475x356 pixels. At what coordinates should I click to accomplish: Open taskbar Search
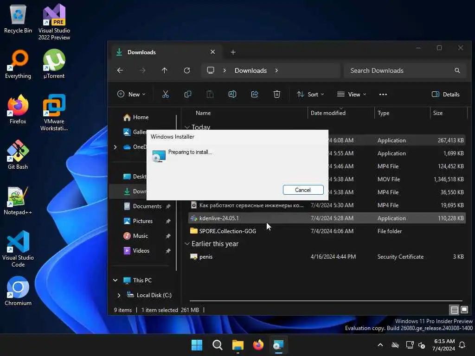[217, 345]
